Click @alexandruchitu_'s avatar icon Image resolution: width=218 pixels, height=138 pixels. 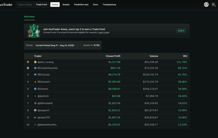click(35, 125)
